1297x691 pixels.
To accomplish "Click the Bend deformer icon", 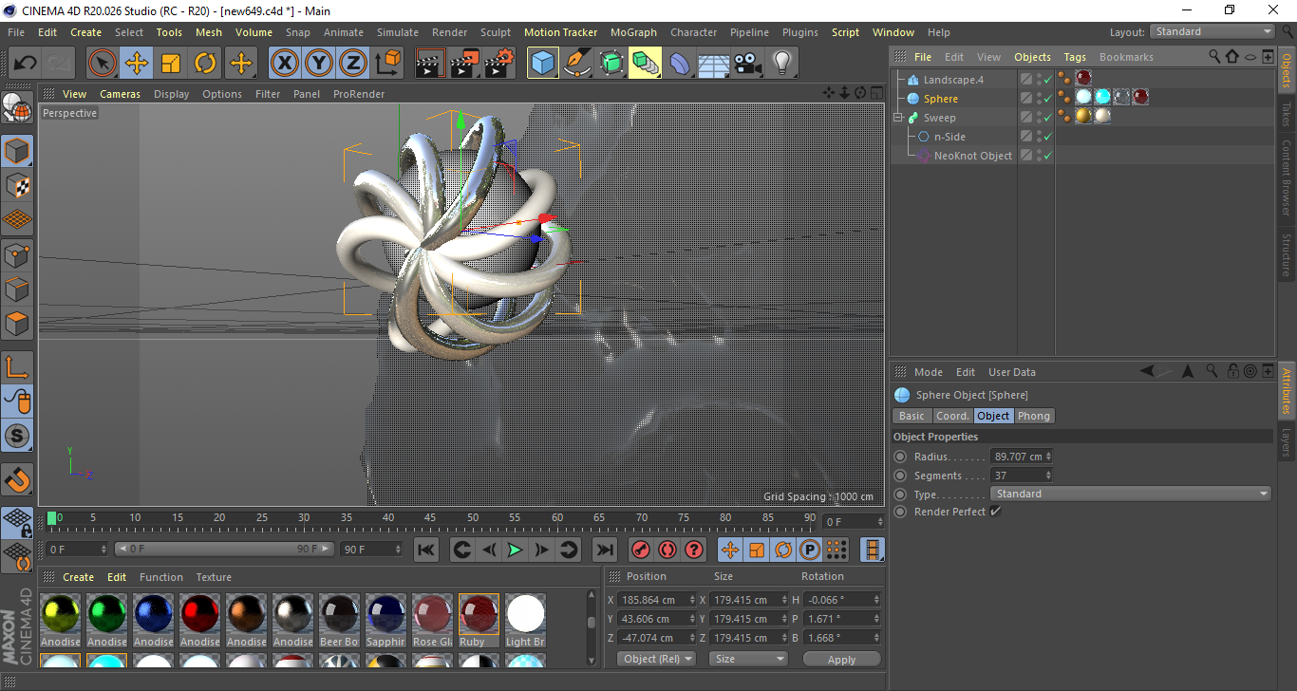I will click(x=680, y=64).
